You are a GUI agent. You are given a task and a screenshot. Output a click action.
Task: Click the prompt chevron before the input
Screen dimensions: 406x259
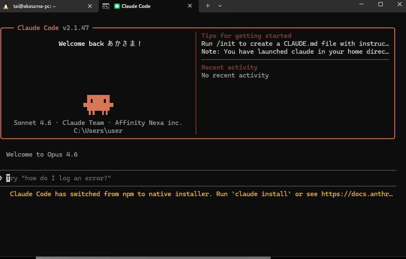1,178
